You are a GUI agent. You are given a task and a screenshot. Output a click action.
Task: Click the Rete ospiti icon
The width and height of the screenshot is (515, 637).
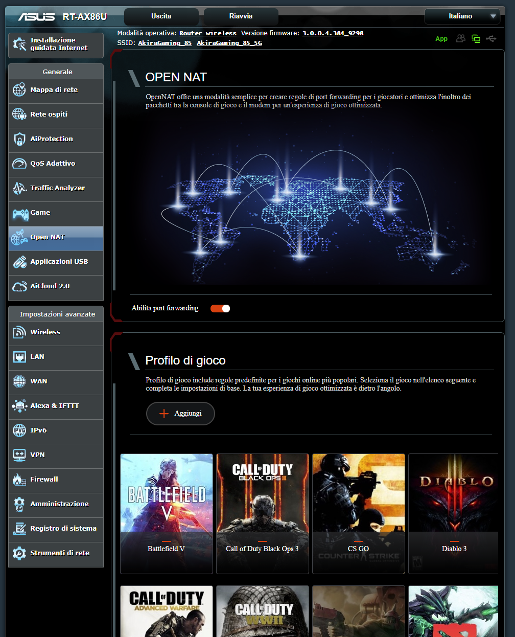(x=19, y=115)
